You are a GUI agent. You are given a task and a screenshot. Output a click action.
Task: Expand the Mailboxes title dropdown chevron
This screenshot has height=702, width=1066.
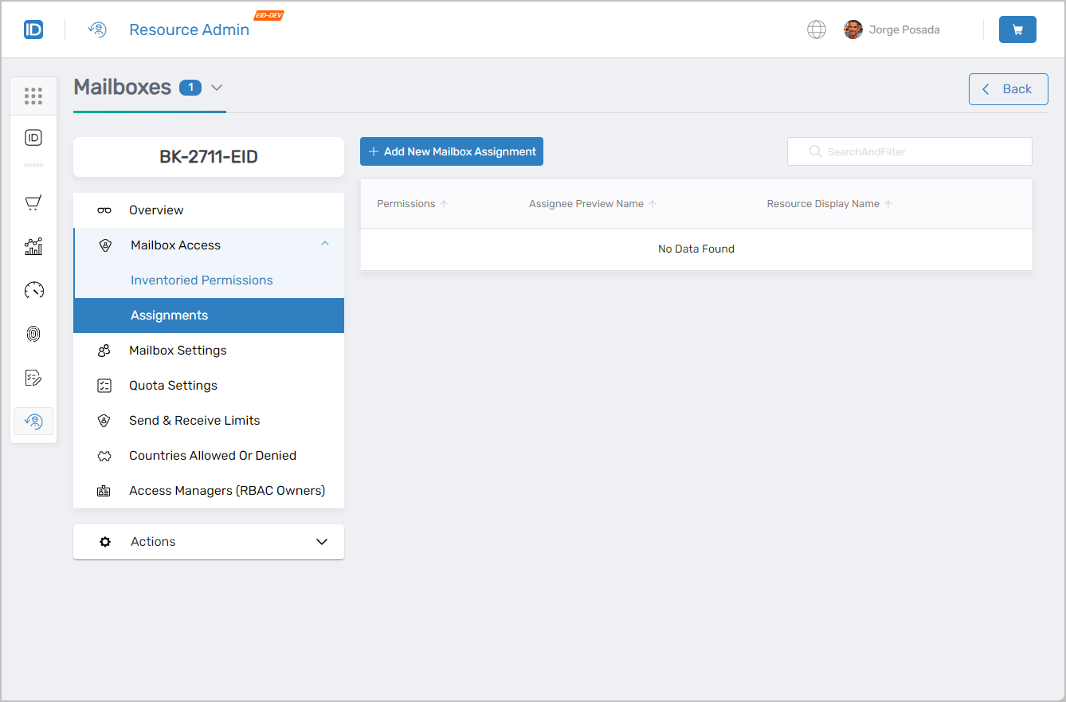click(217, 88)
